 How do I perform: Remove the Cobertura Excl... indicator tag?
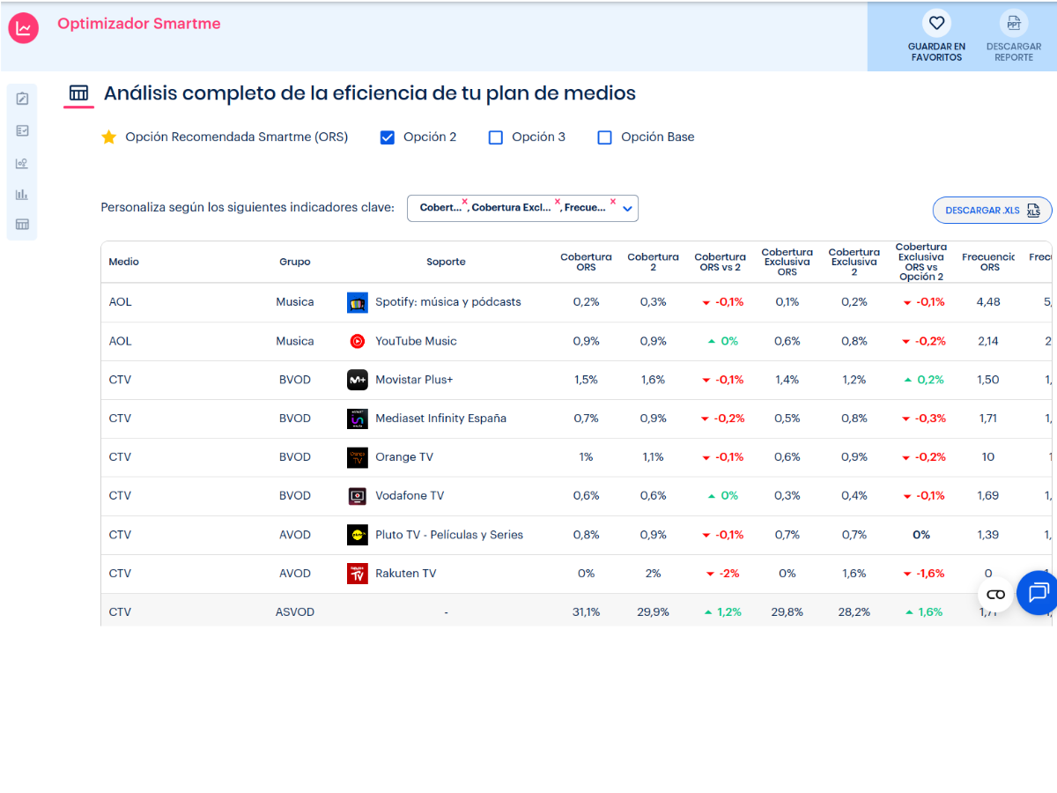(557, 201)
